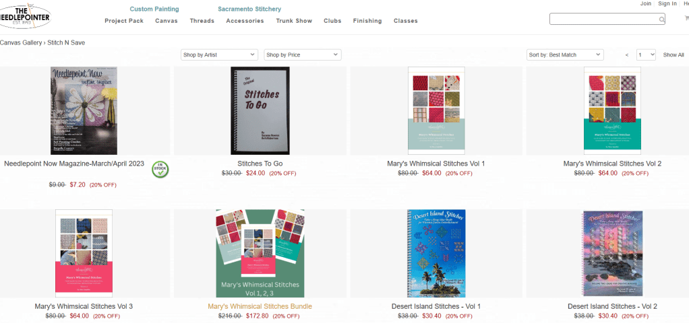689x323 pixels.
Task: Open the Threads menu
Action: click(202, 21)
